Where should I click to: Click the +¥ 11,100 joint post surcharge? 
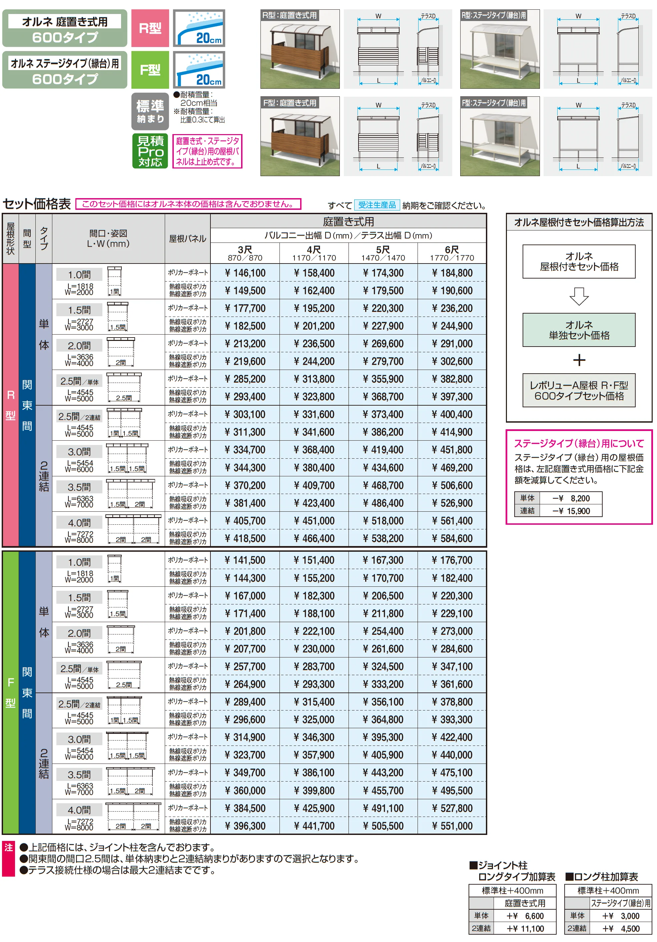pyautogui.click(x=525, y=928)
